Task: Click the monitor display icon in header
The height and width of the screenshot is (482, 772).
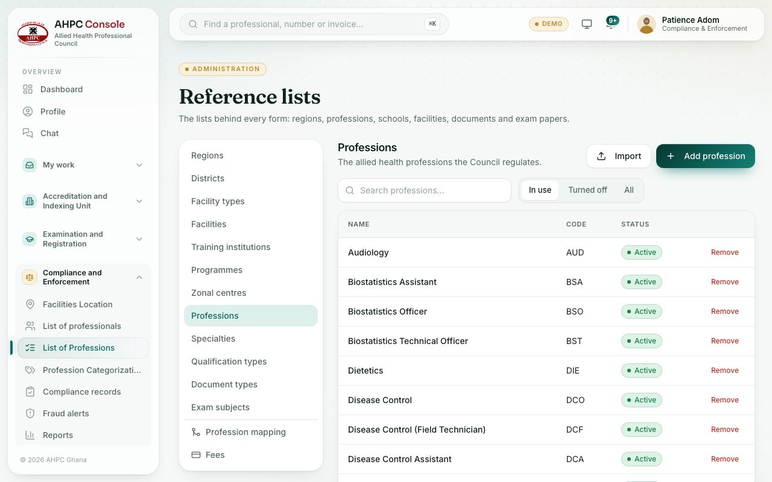Action: [587, 24]
